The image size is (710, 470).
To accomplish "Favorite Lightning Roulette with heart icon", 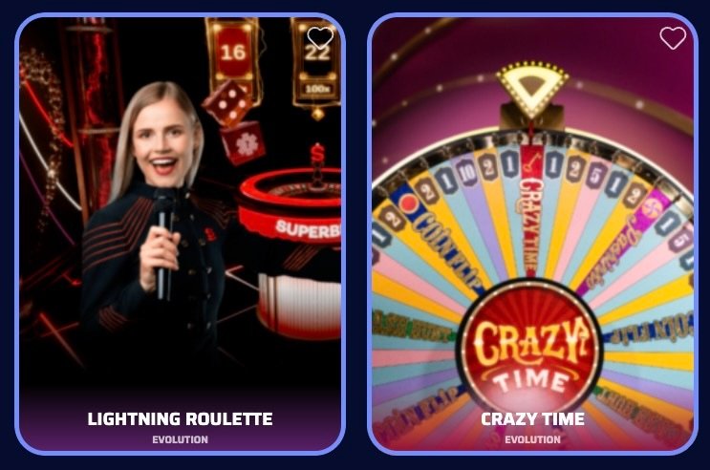I will click(320, 37).
